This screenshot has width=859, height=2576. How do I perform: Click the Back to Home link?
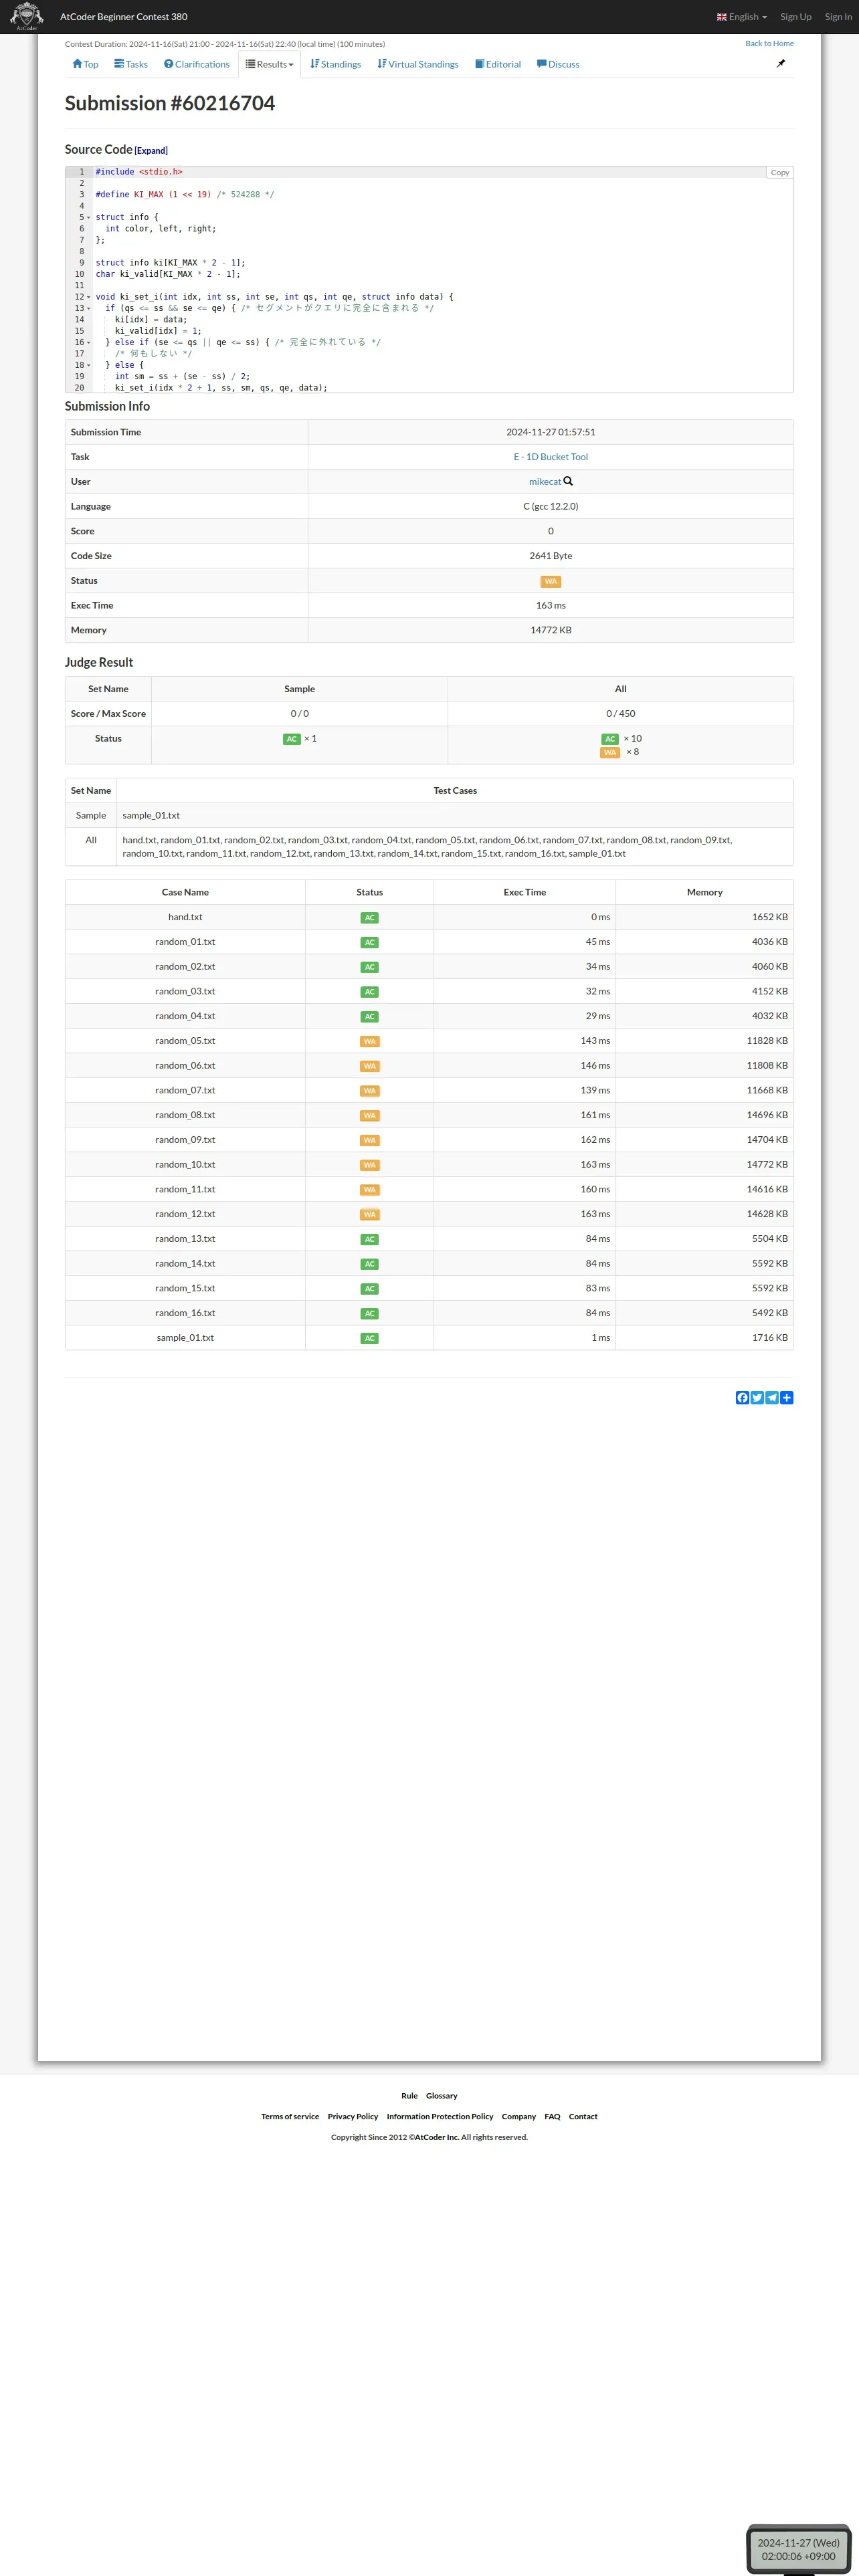769,43
